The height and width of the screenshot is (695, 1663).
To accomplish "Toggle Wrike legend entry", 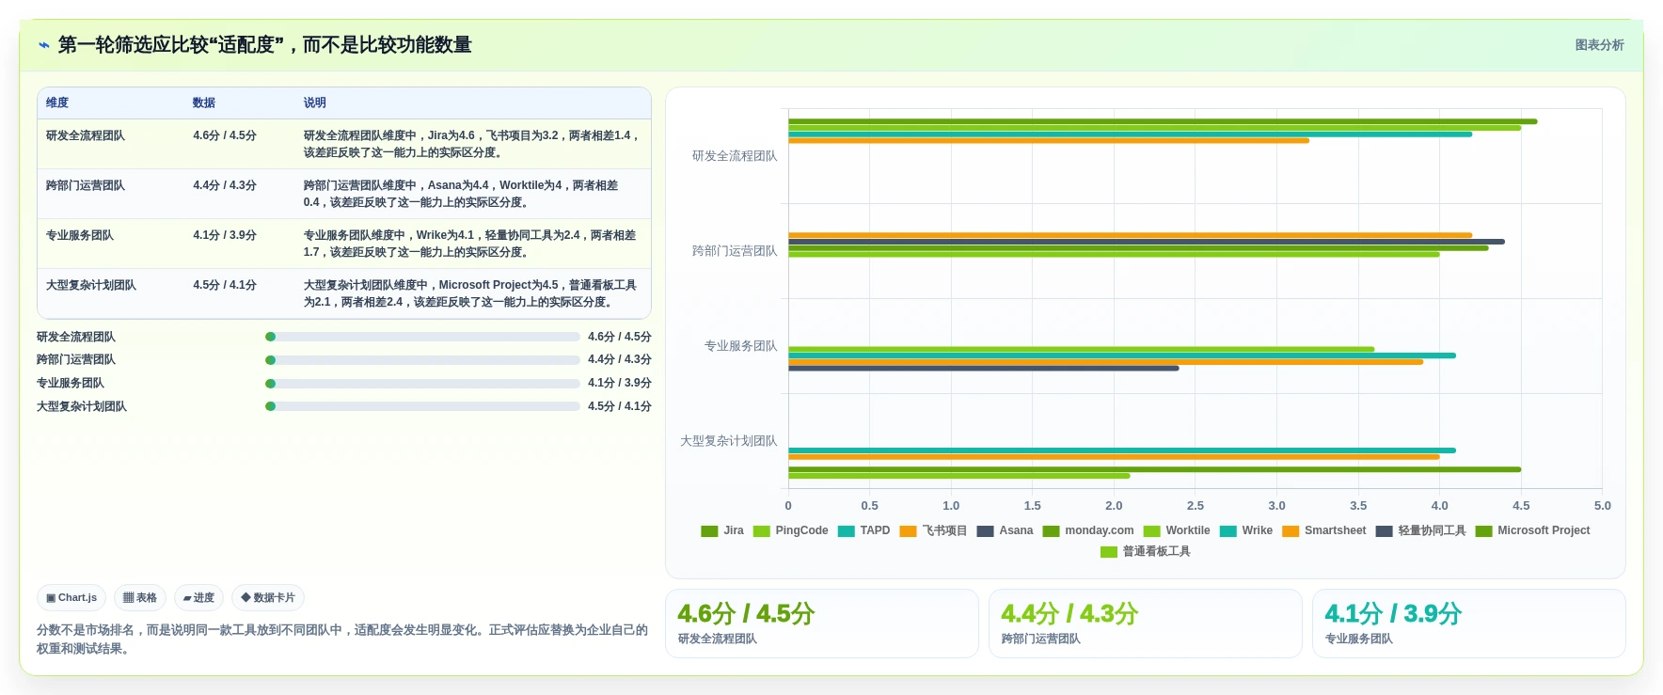I will pos(1245,530).
